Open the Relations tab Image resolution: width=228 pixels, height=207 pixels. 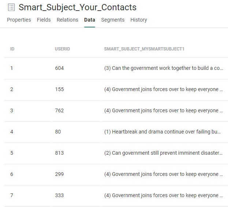point(67,20)
